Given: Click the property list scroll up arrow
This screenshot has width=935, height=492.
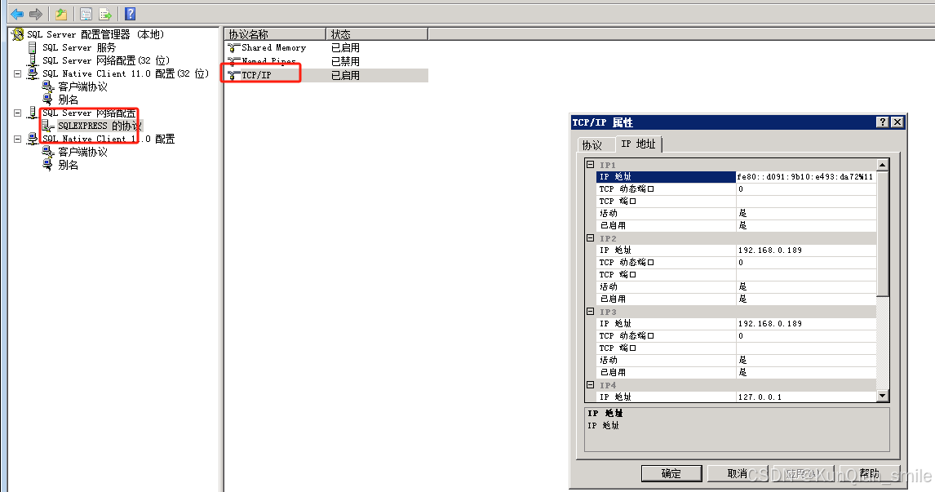Looking at the screenshot, I should tap(883, 165).
